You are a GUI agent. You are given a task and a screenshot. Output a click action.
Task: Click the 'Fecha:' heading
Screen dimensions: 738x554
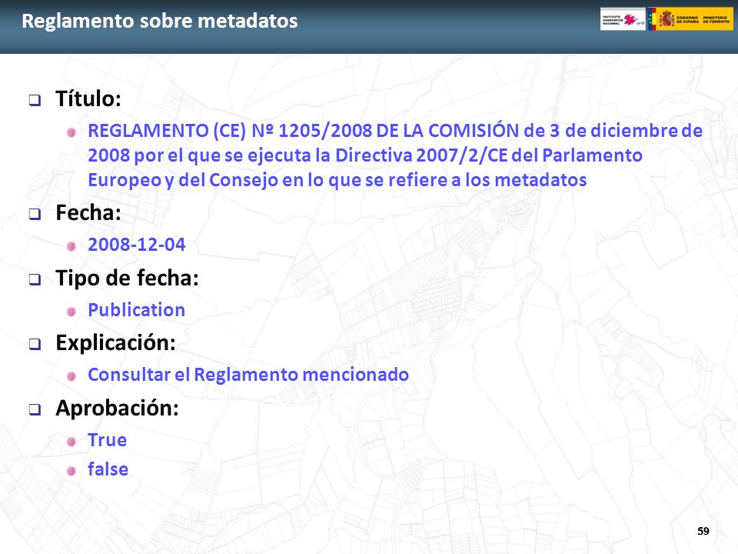pyautogui.click(x=88, y=212)
